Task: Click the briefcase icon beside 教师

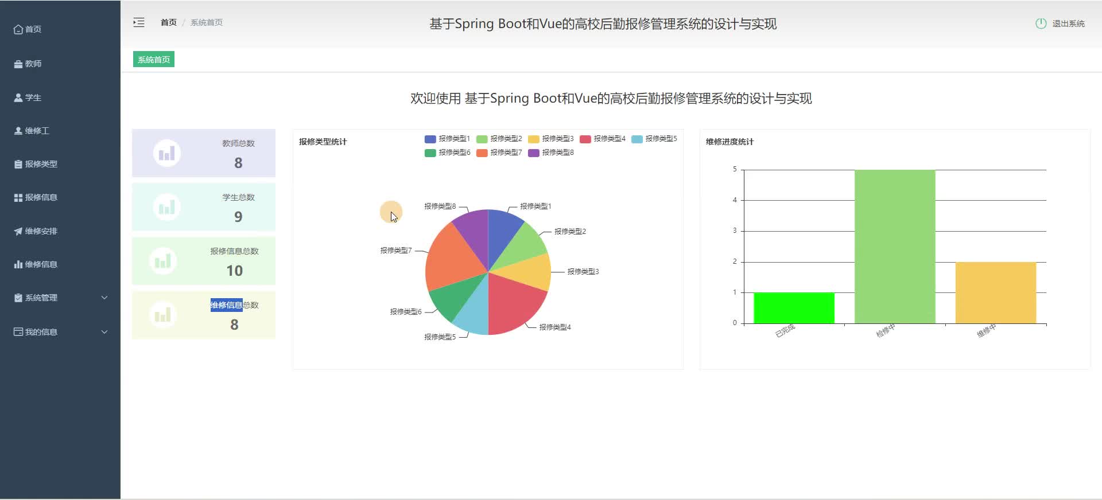Action: point(18,64)
